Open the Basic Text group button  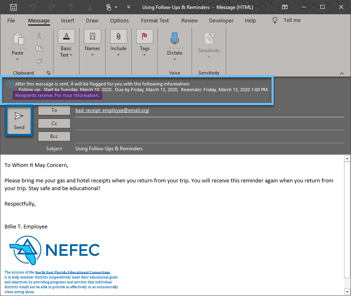pyautogui.click(x=66, y=43)
